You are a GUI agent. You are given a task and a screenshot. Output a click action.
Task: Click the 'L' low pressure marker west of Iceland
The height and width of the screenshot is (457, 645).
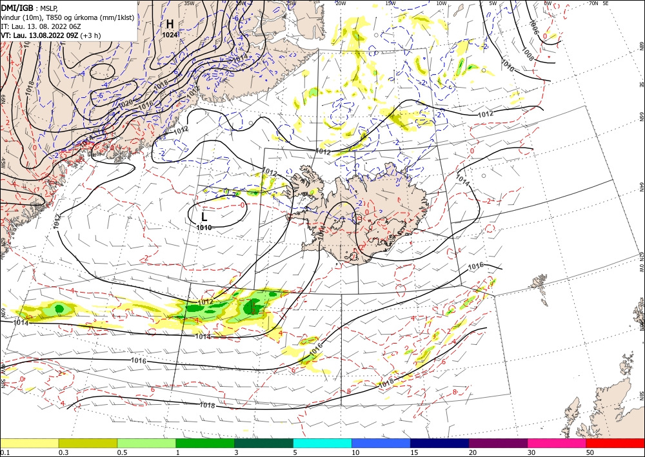click(204, 217)
